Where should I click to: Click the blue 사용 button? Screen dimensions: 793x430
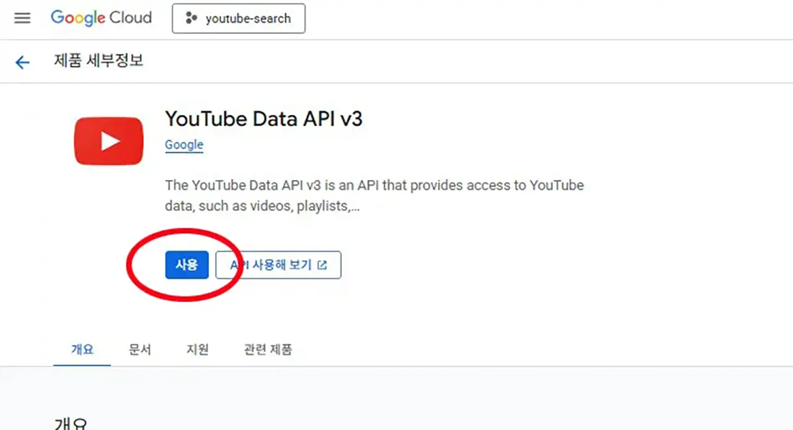click(x=186, y=264)
